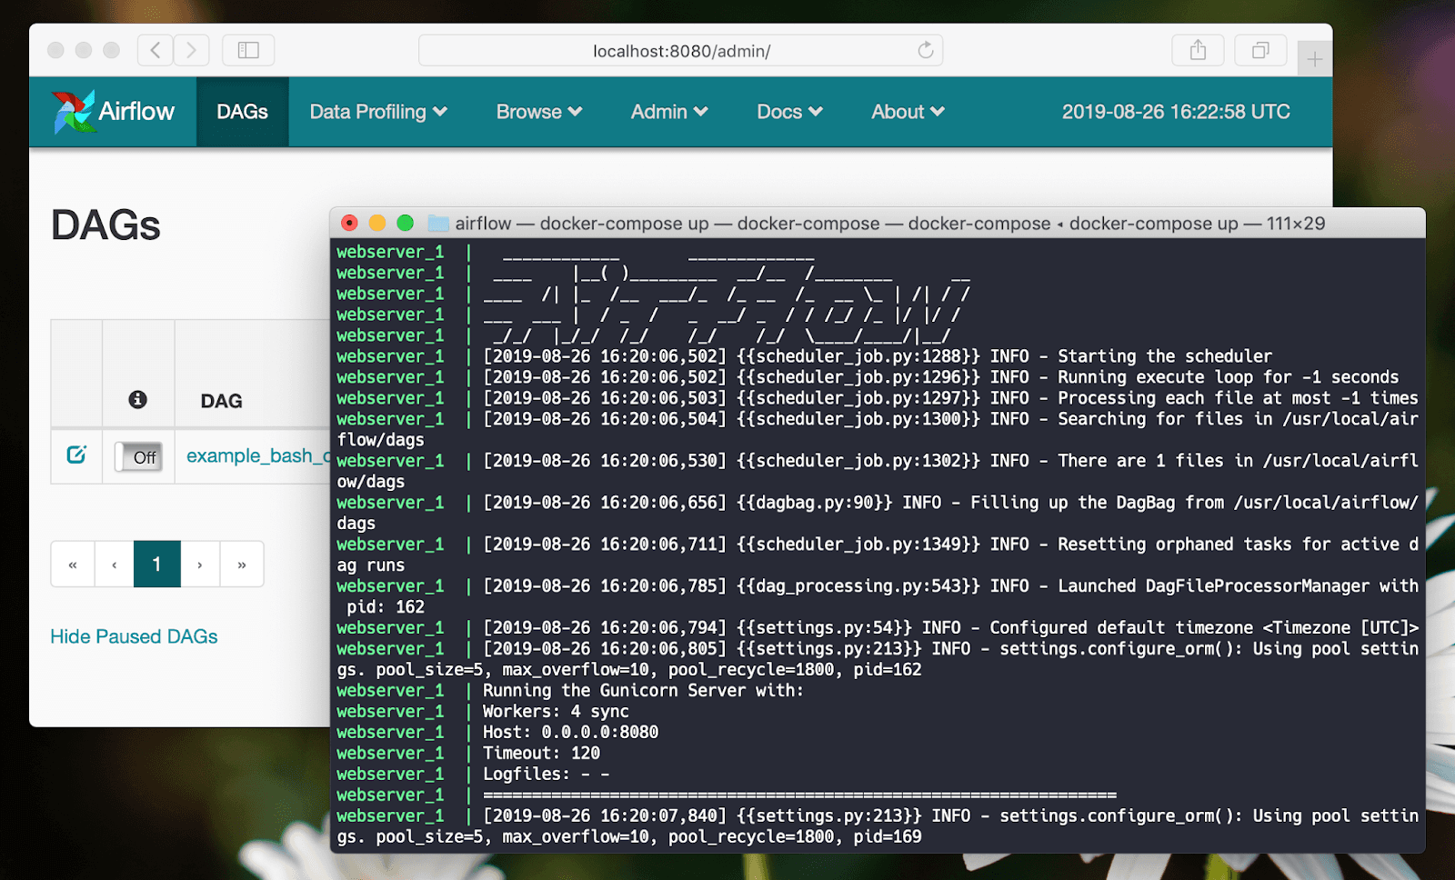Expand the Admin dropdown menu
The width and height of the screenshot is (1455, 880).
668,111
